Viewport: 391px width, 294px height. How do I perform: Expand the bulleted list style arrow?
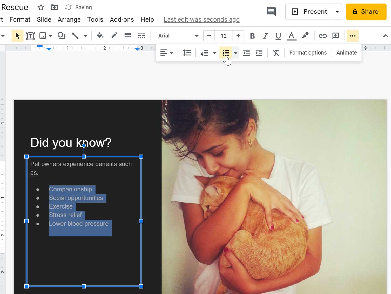pos(235,53)
